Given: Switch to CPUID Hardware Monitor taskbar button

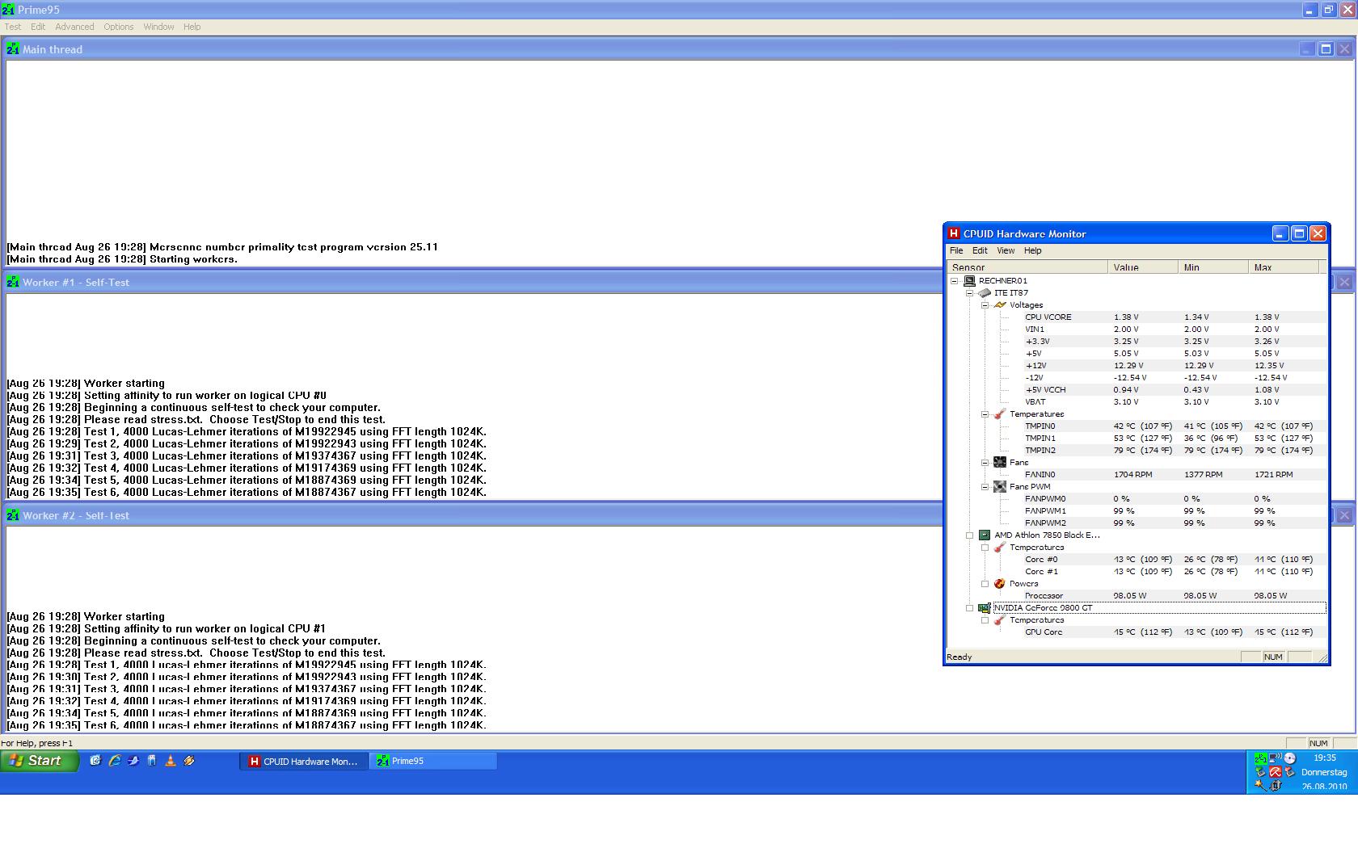Looking at the screenshot, I should point(303,761).
